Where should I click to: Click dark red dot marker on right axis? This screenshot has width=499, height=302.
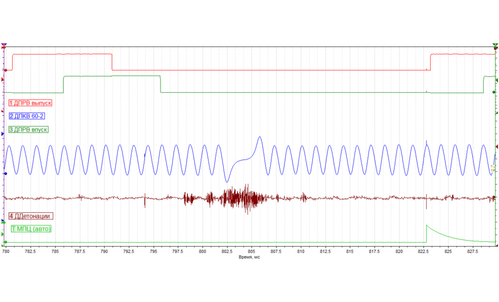pos(494,198)
